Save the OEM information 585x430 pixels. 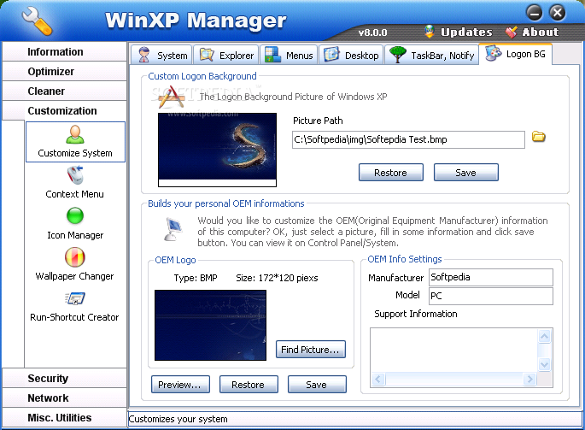(x=317, y=385)
